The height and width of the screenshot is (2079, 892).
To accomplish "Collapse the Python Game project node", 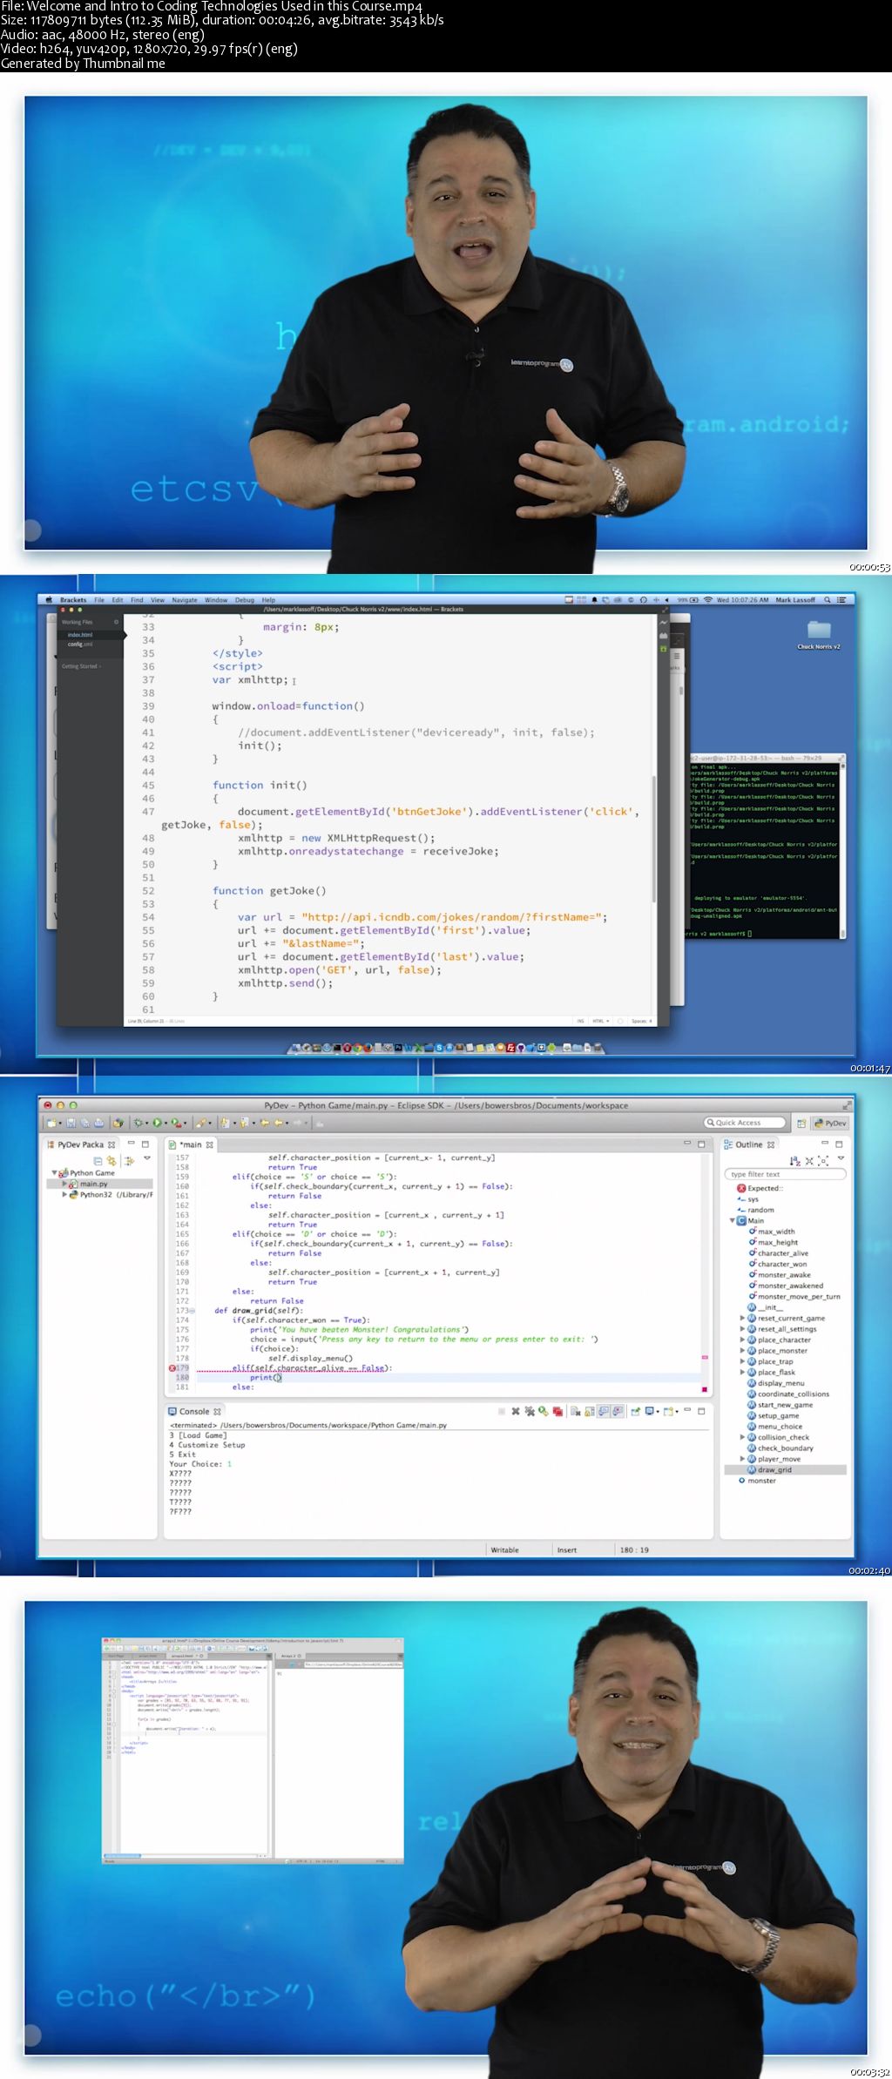I will click(54, 1173).
